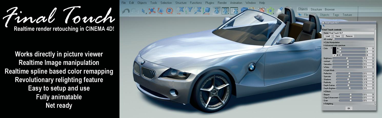Click the Name field Final Touch 10.7
Image resolution: width=382 pixels, height=118 pixels.
[x=351, y=33]
